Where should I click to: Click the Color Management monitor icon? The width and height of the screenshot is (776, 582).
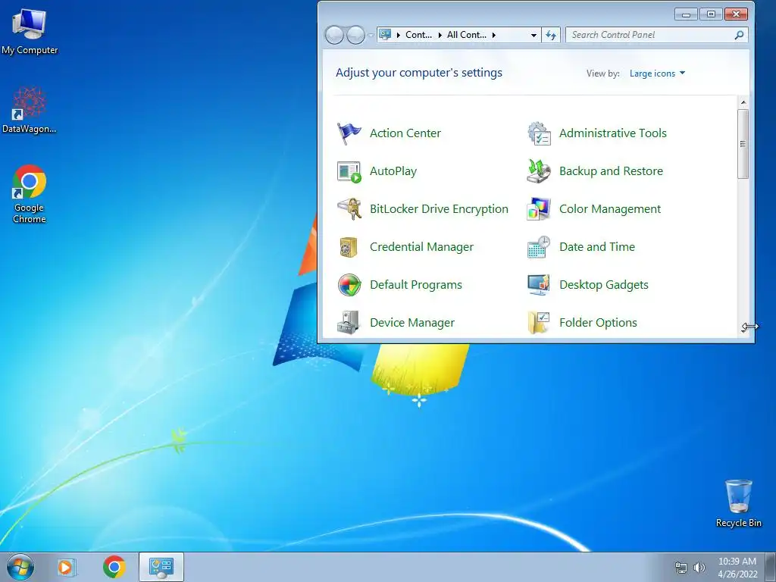click(539, 209)
